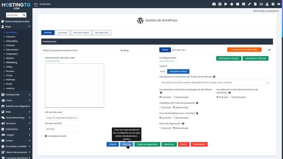Viewport: 283px width, 159px height.
Task: Collapse the installation details chevron
Action: (x=269, y=50)
